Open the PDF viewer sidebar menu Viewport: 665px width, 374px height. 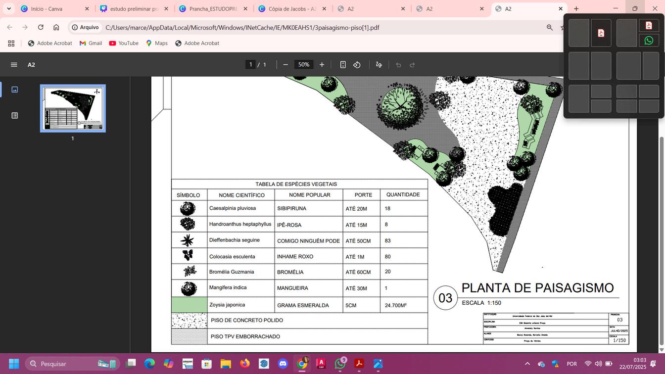pyautogui.click(x=14, y=65)
